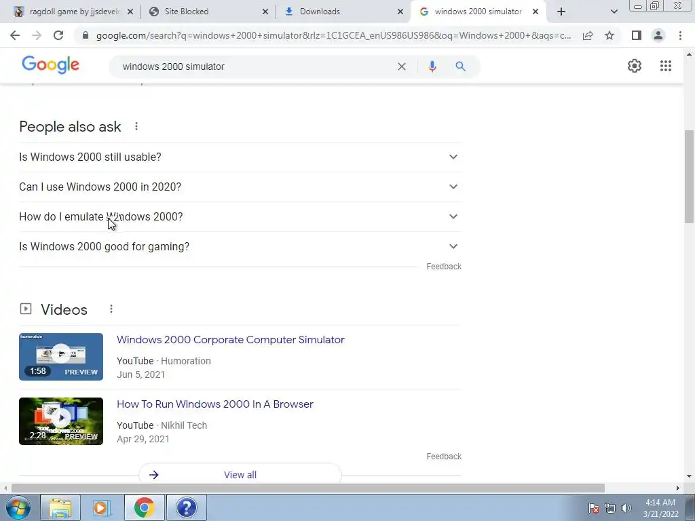Clear the Google search box text

click(x=402, y=66)
